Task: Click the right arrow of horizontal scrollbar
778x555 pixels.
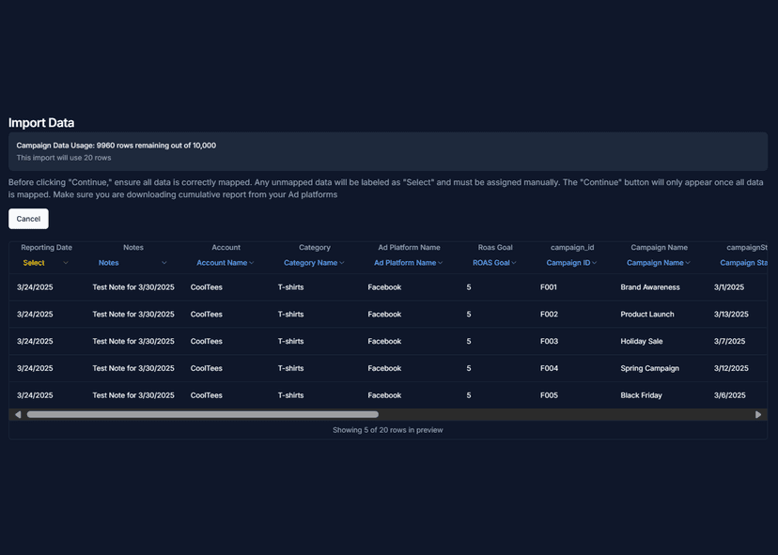Action: point(758,415)
